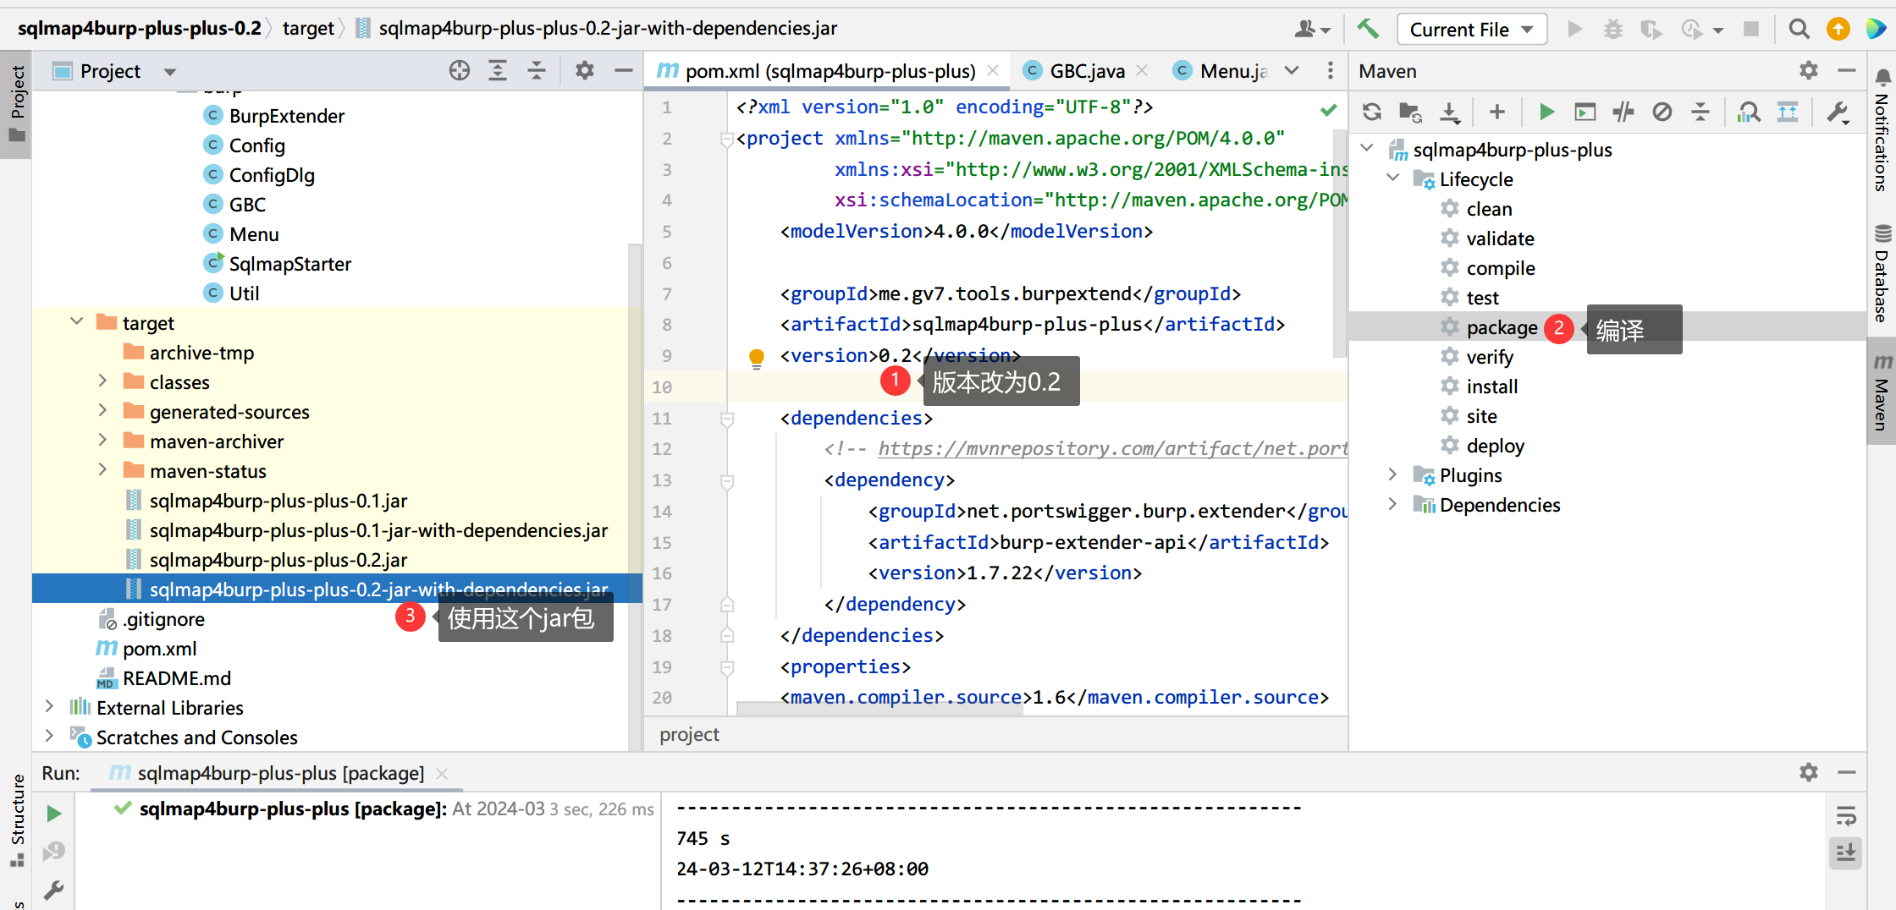Screen dimensions: 1896x910
Task: Collapse the target folder
Action: click(77, 322)
